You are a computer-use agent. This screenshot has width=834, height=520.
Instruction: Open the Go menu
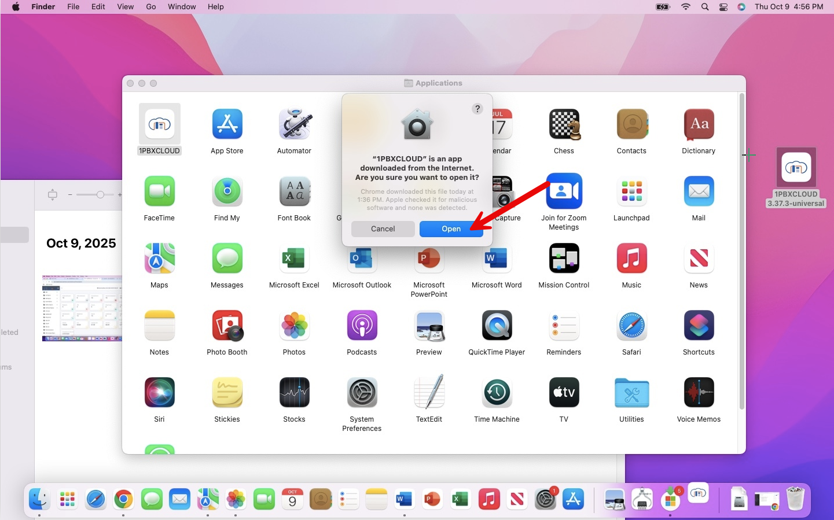click(x=151, y=7)
